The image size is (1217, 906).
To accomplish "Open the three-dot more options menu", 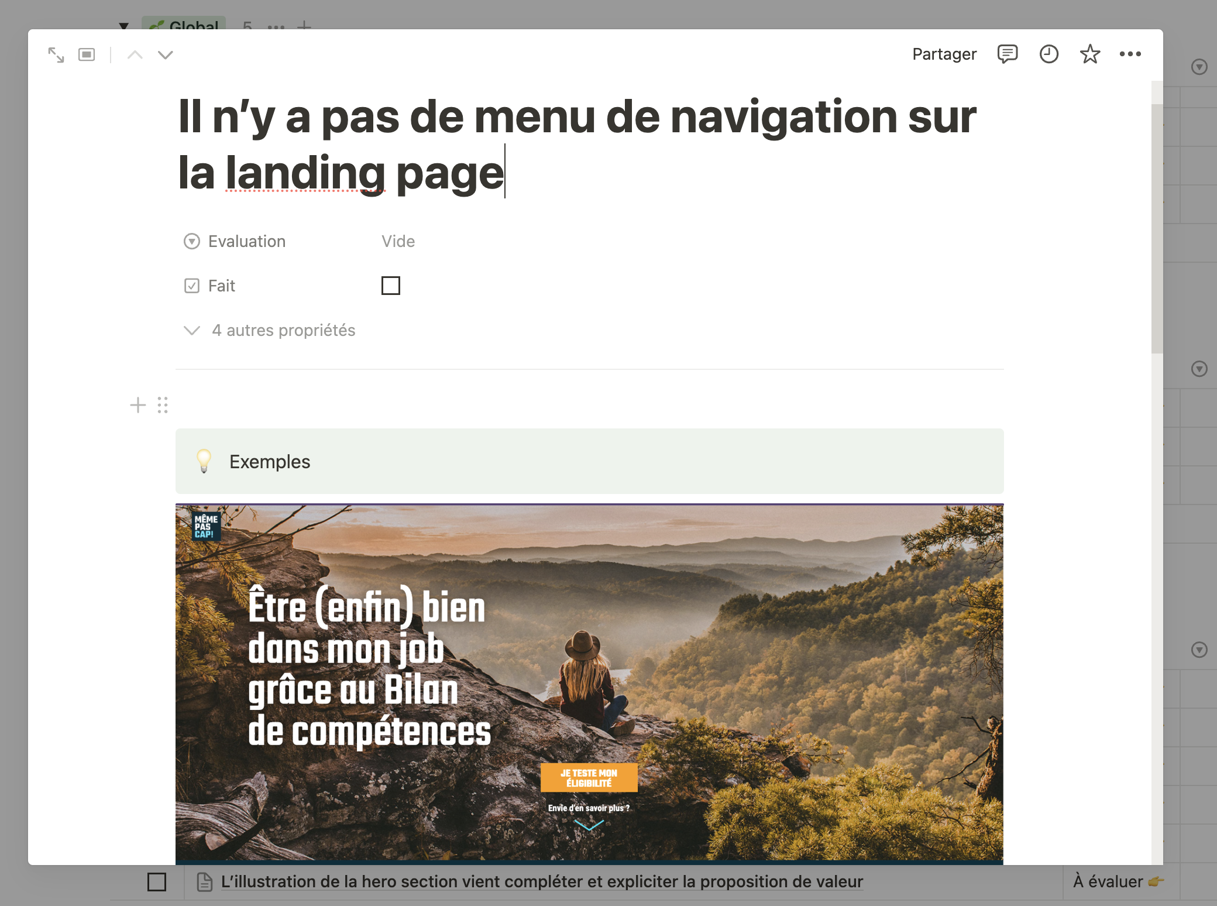I will coord(1130,54).
